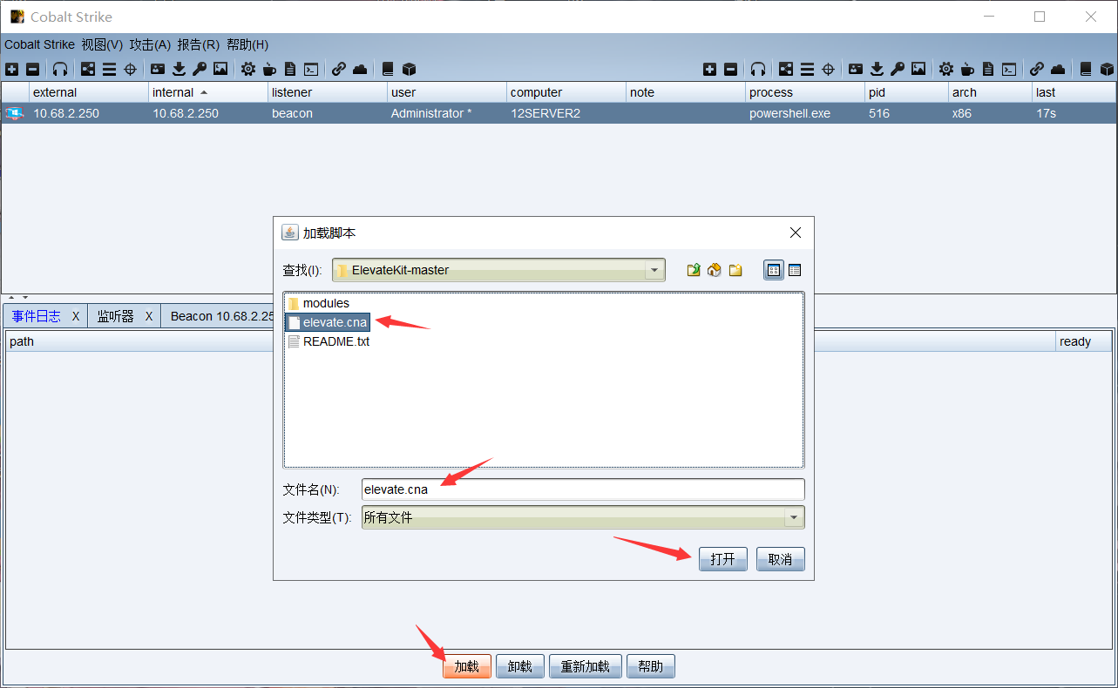Click the 取消 button
The width and height of the screenshot is (1118, 688).
tap(781, 559)
